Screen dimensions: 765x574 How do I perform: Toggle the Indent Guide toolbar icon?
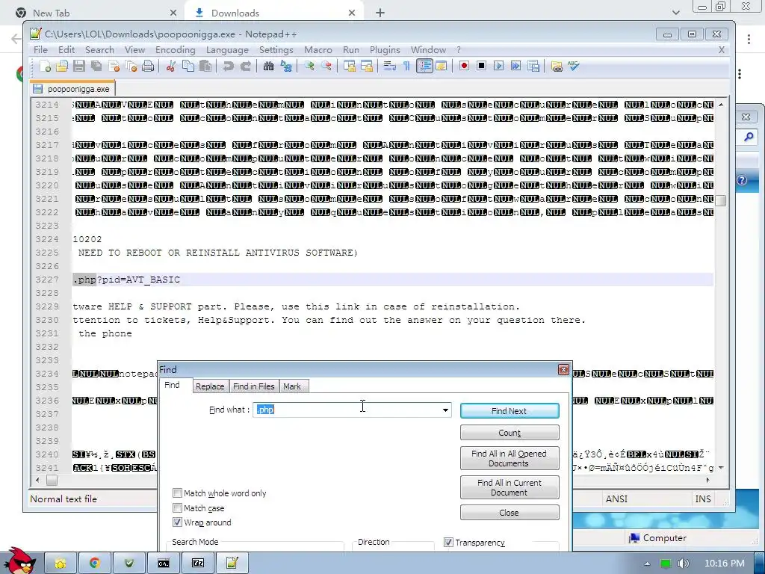click(x=424, y=66)
